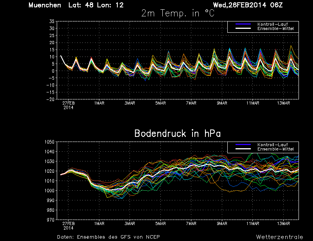Click the "7MAR" date under pressure chart

coord(191,224)
